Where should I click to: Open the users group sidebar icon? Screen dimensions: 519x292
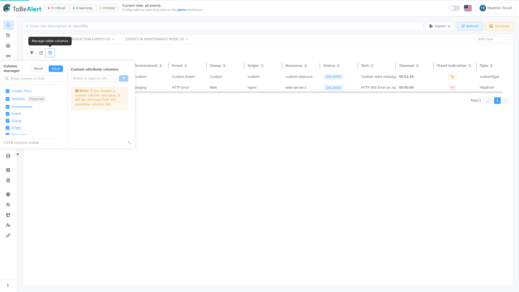pyautogui.click(x=8, y=205)
